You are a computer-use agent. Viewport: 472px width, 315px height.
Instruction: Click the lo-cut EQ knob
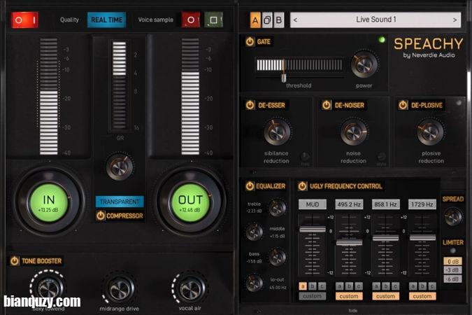(254, 283)
